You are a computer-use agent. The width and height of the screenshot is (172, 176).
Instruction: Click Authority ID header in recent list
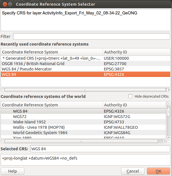click(x=137, y=52)
